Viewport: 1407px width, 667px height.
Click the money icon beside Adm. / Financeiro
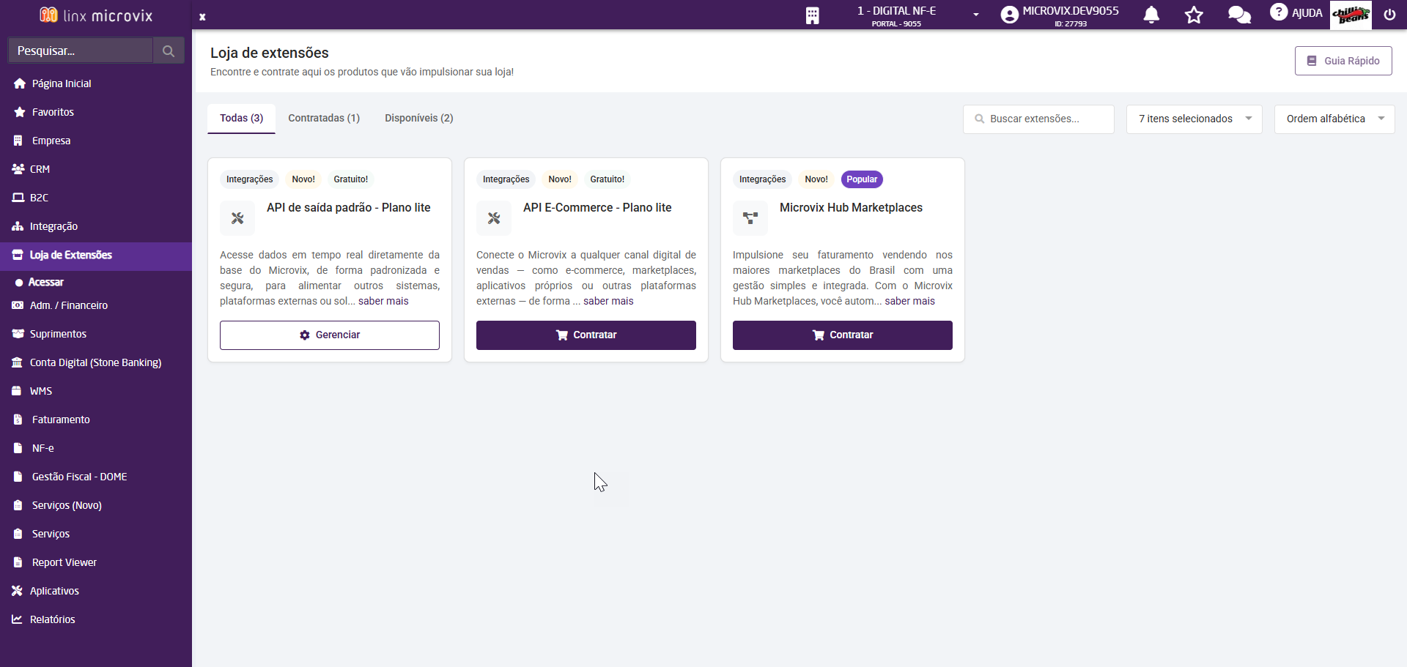point(18,305)
